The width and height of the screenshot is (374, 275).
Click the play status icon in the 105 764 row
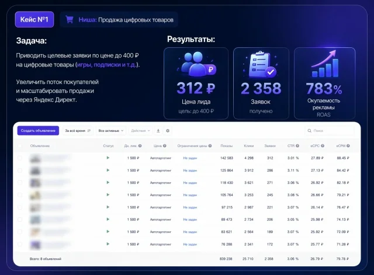point(108,194)
